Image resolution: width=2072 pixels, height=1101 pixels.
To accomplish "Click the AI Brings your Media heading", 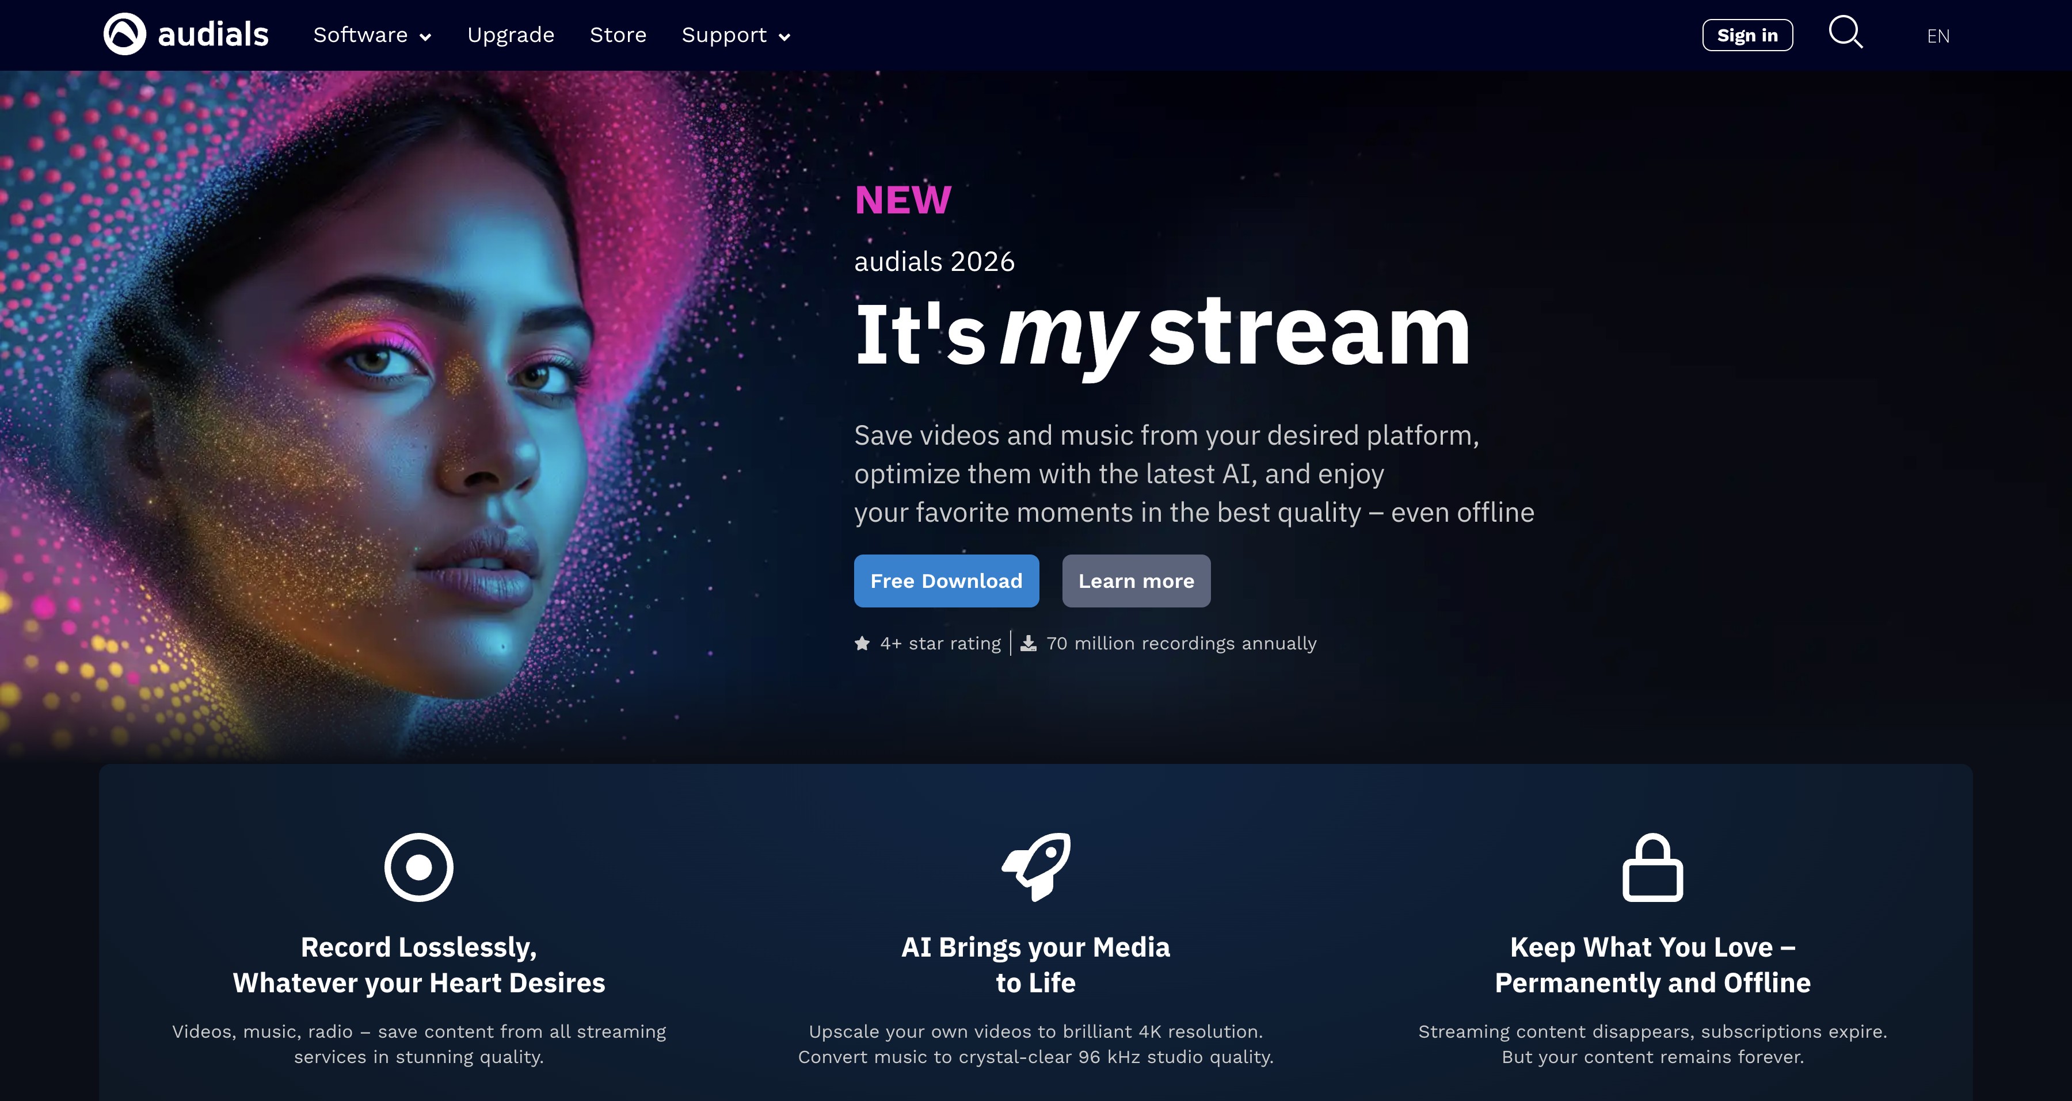I will pos(1035,964).
